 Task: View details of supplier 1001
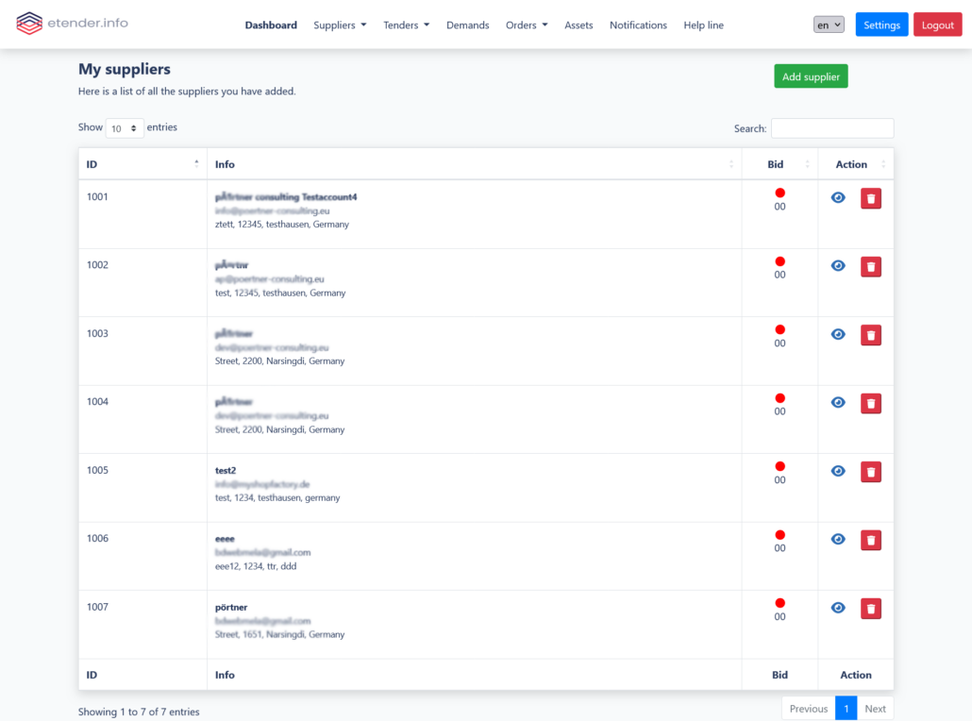[838, 198]
